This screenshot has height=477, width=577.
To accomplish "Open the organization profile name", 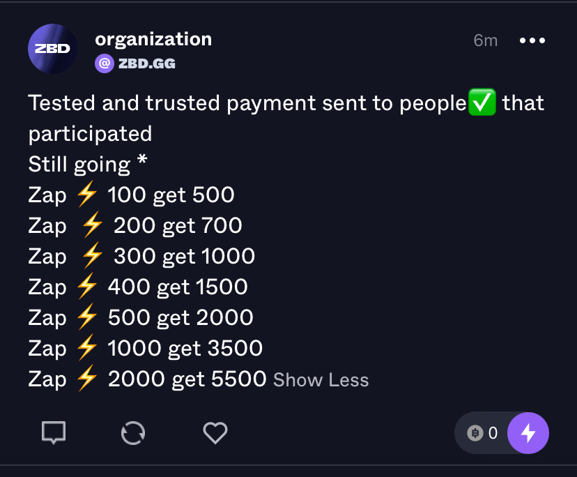I will pyautogui.click(x=153, y=39).
